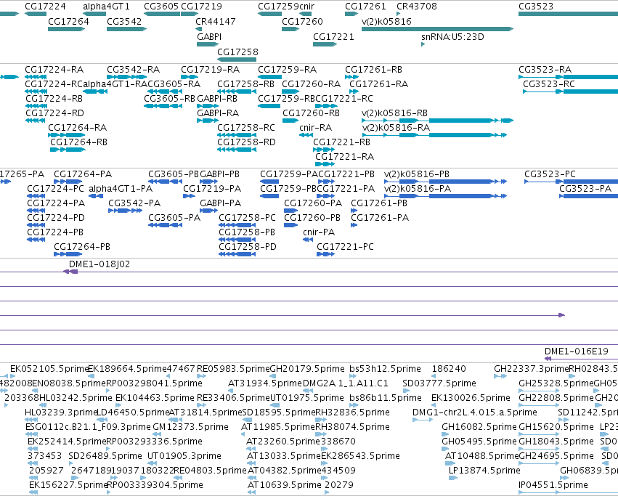Open the DME1-018J02 BAC label
This screenshot has width=618, height=496.
click(x=99, y=264)
